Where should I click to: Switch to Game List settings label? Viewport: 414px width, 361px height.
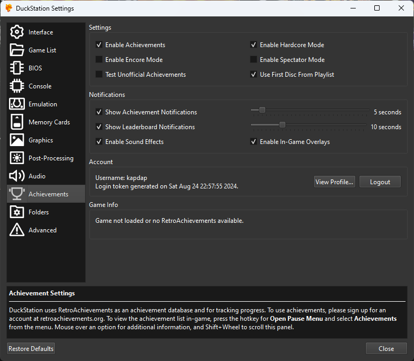click(42, 50)
